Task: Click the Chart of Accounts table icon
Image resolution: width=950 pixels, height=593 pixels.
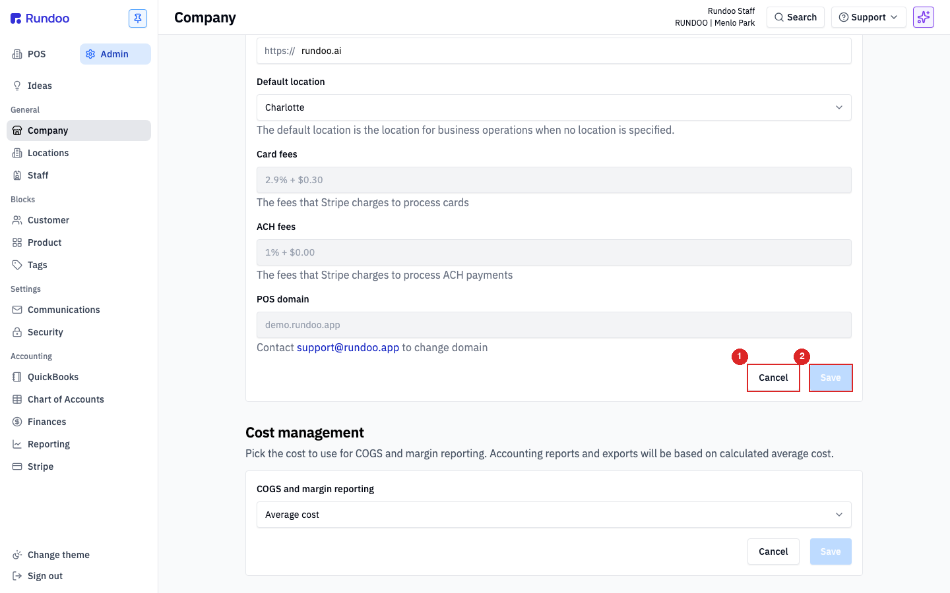Action: [17, 399]
